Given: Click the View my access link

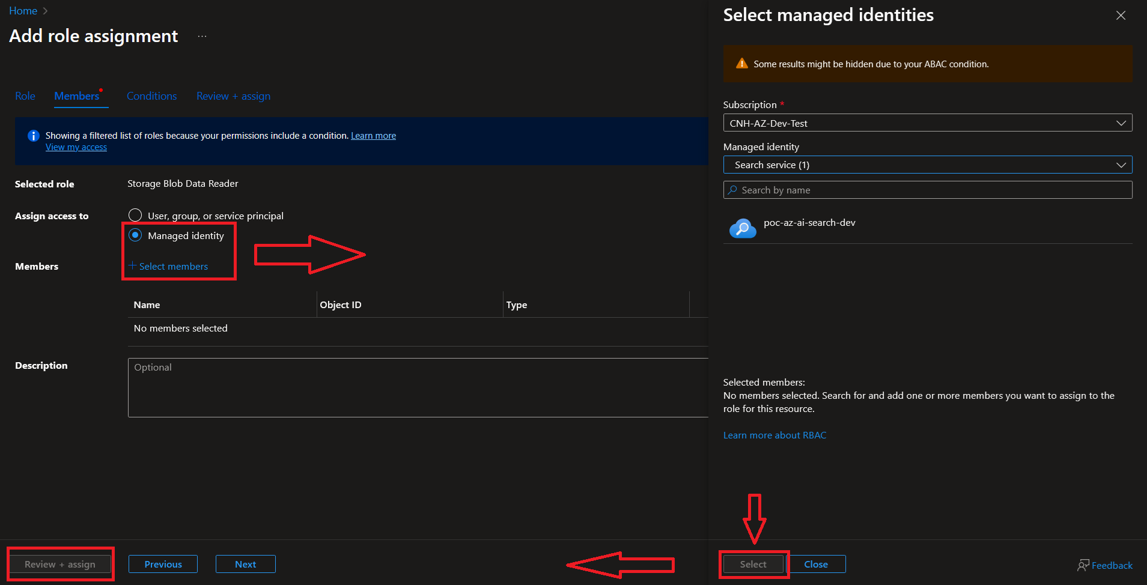Looking at the screenshot, I should point(76,147).
